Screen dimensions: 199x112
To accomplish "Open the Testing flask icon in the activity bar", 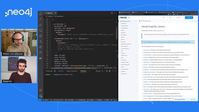I will (x=41, y=41).
